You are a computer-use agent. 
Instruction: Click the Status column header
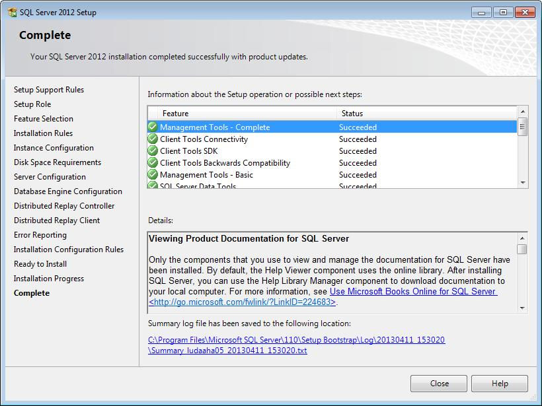pos(427,114)
